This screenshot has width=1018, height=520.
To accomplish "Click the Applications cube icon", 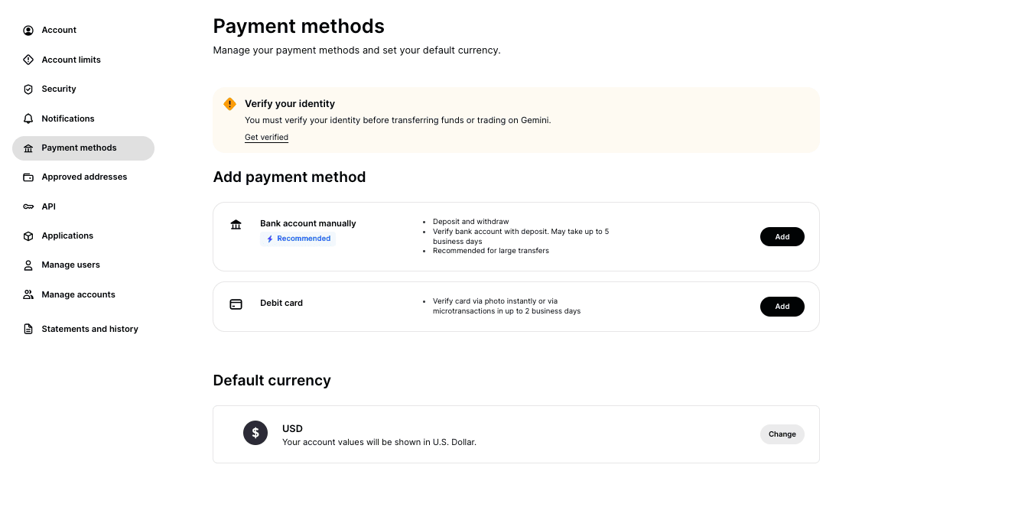I will (28, 236).
